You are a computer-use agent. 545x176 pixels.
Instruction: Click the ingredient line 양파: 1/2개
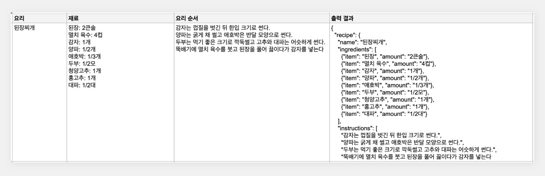pyautogui.click(x=81, y=49)
